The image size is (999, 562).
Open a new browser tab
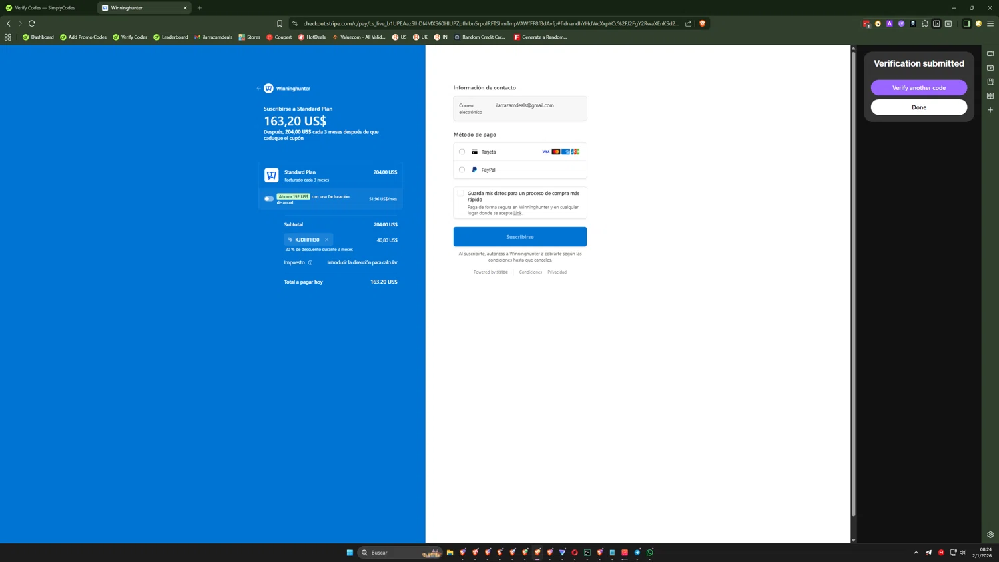point(200,8)
